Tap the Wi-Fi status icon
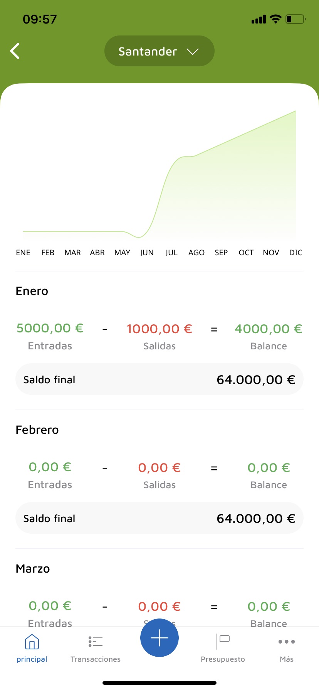Image resolution: width=319 pixels, height=691 pixels. [x=275, y=19]
